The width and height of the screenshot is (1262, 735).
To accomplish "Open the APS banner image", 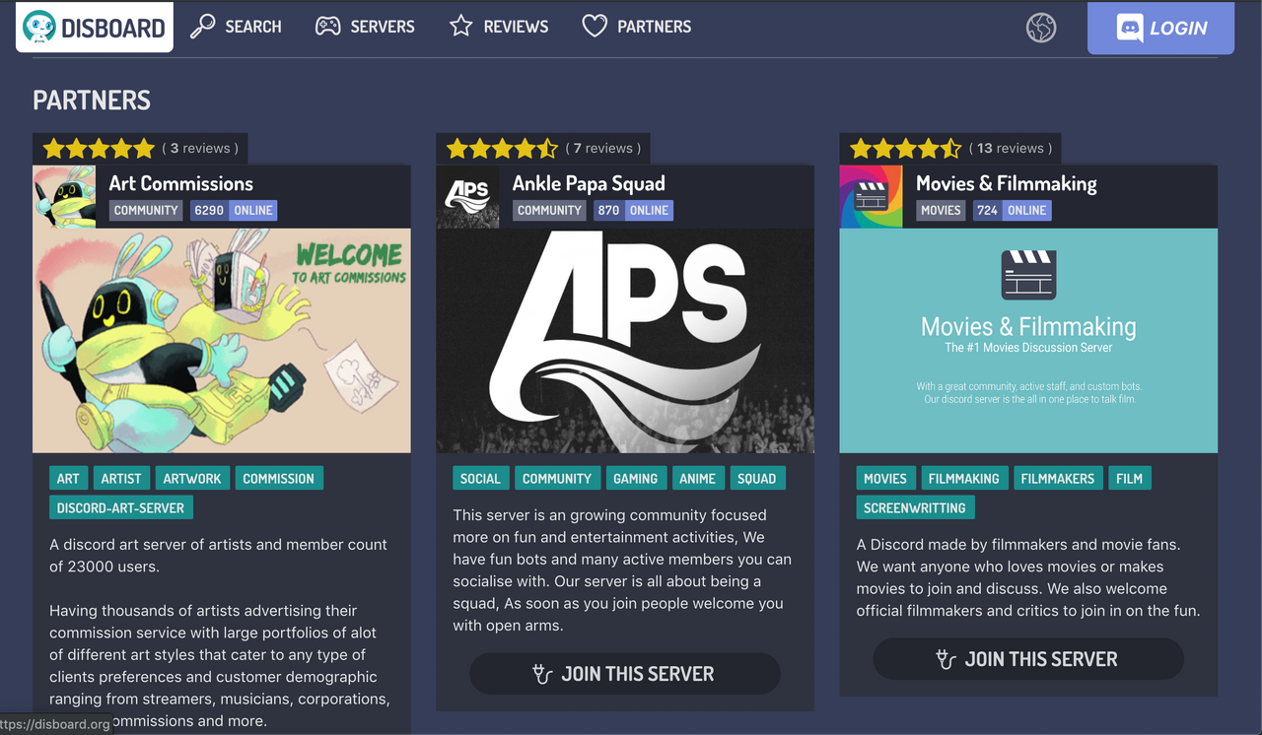I will coord(625,341).
